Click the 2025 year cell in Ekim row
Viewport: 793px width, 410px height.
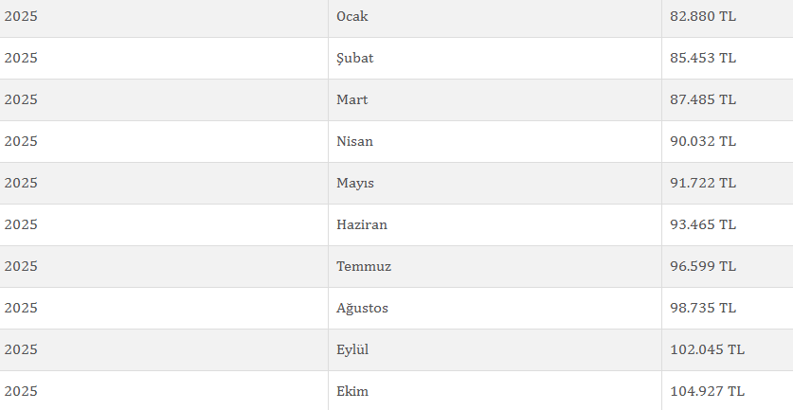(21, 391)
